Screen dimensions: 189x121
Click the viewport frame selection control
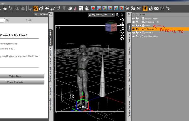click(x=122, y=34)
